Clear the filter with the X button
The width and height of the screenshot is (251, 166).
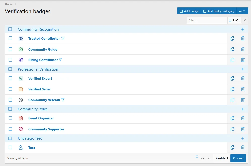point(245,20)
